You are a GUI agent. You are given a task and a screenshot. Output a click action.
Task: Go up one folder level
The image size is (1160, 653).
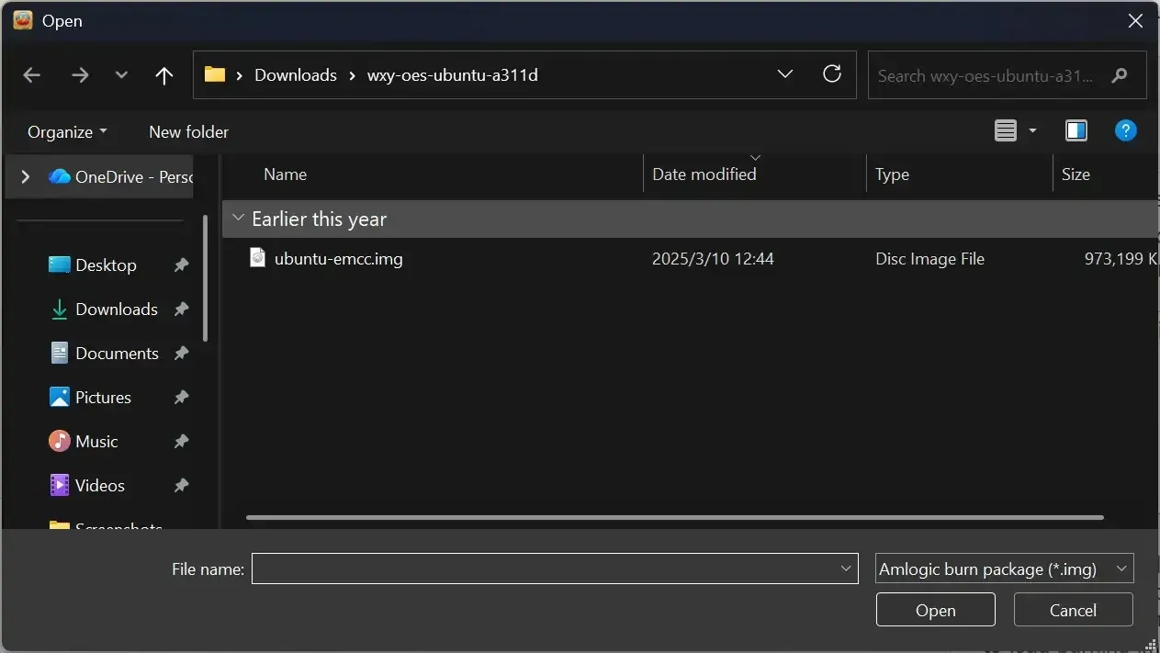[164, 75]
